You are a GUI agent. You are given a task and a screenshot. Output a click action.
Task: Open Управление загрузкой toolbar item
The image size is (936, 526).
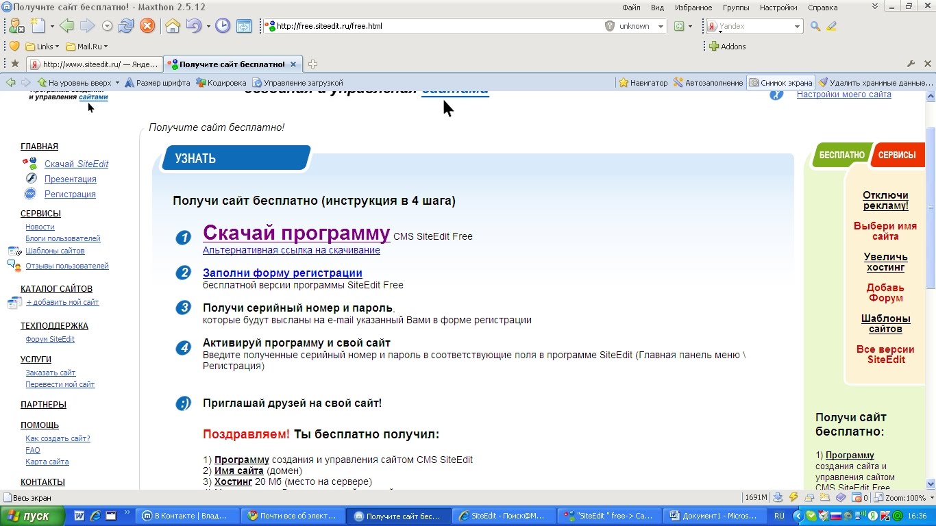(297, 82)
